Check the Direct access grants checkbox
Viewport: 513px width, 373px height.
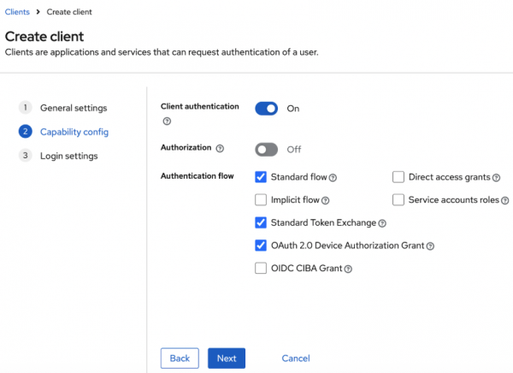(x=398, y=177)
